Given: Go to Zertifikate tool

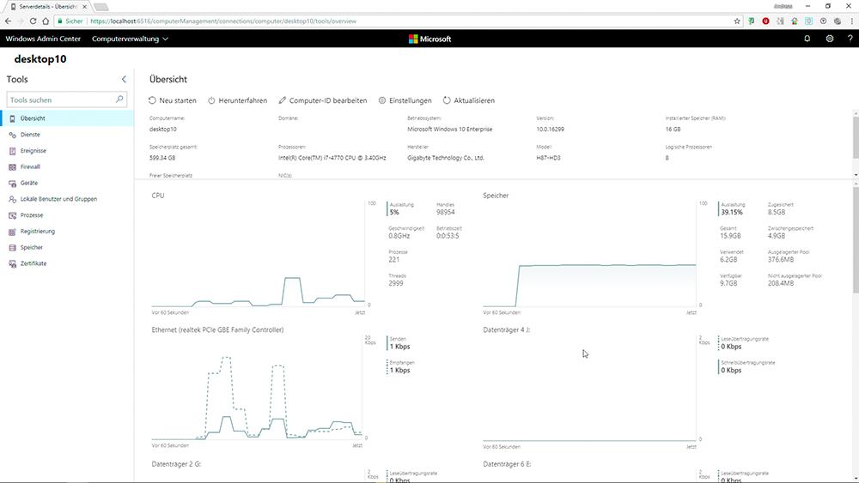Looking at the screenshot, I should click(x=34, y=263).
